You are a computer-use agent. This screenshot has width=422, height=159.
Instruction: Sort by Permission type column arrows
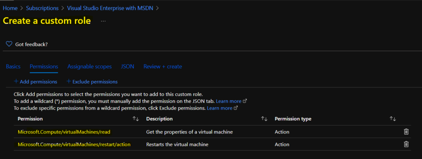(x=393, y=119)
